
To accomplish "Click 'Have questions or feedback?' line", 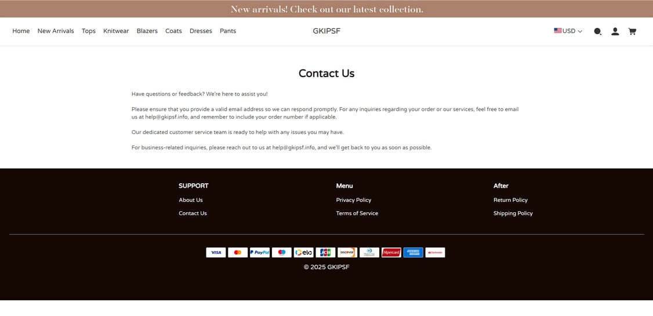I will point(199,94).
